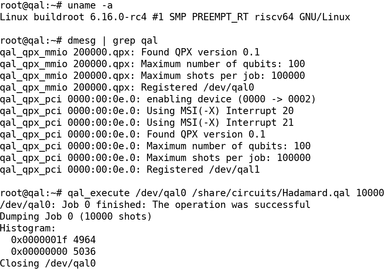
Task: Click the 'Interrupt 21' MSI(-X) line
Action: [220, 123]
